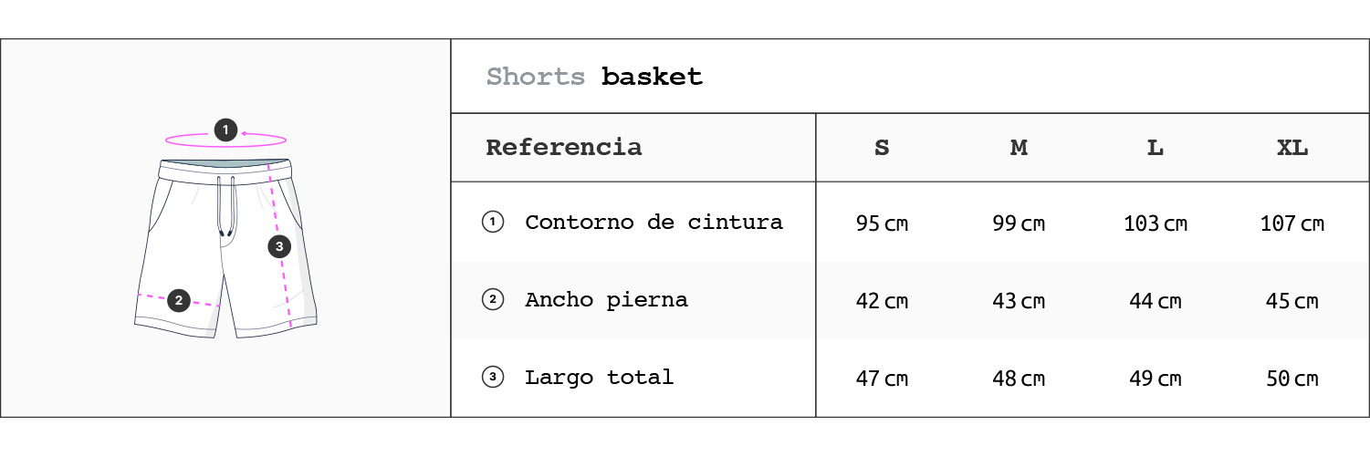Click the dark number 1 marker above the shorts
Screen dimensions: 1370x457
225,130
